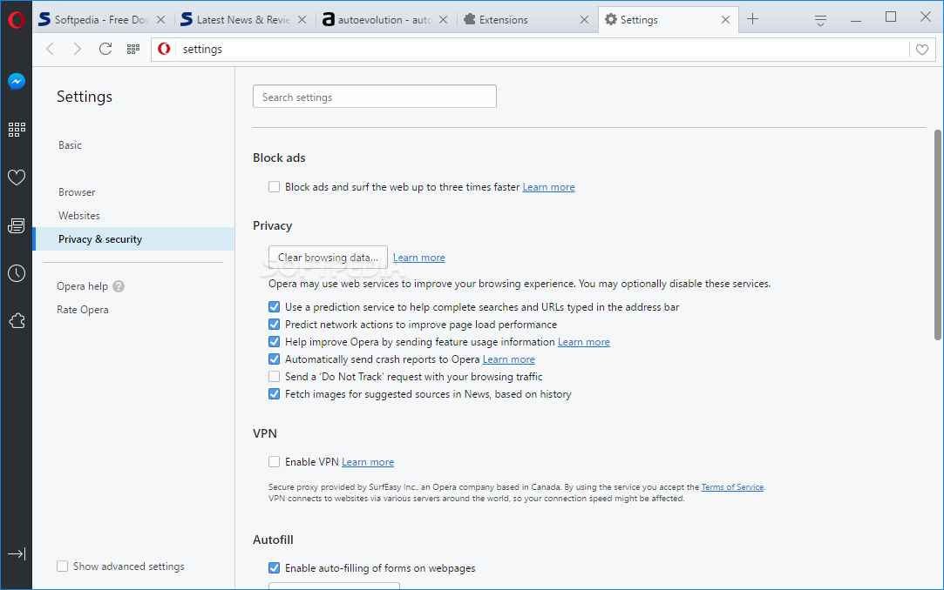This screenshot has width=944, height=590.
Task: Enable Do Not Track request checkbox
Action: pos(274,377)
